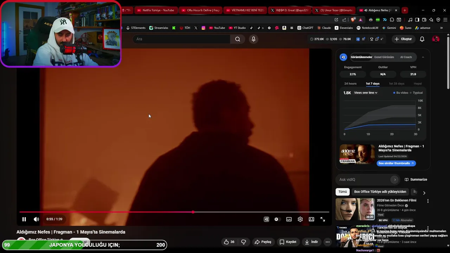Screen dimensions: 450x253
Task: Switch to the Genel Görünüm tab
Action: click(384, 57)
